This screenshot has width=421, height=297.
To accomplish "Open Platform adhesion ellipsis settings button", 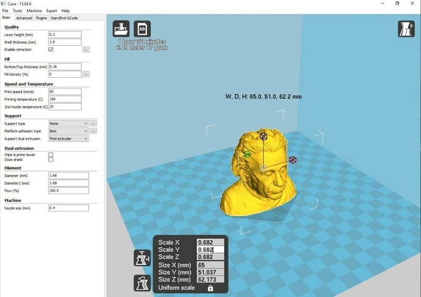I will tap(93, 131).
